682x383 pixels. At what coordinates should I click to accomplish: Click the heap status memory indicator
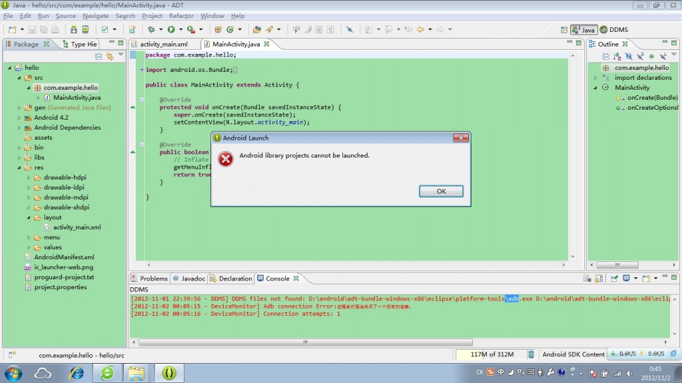[x=492, y=354]
